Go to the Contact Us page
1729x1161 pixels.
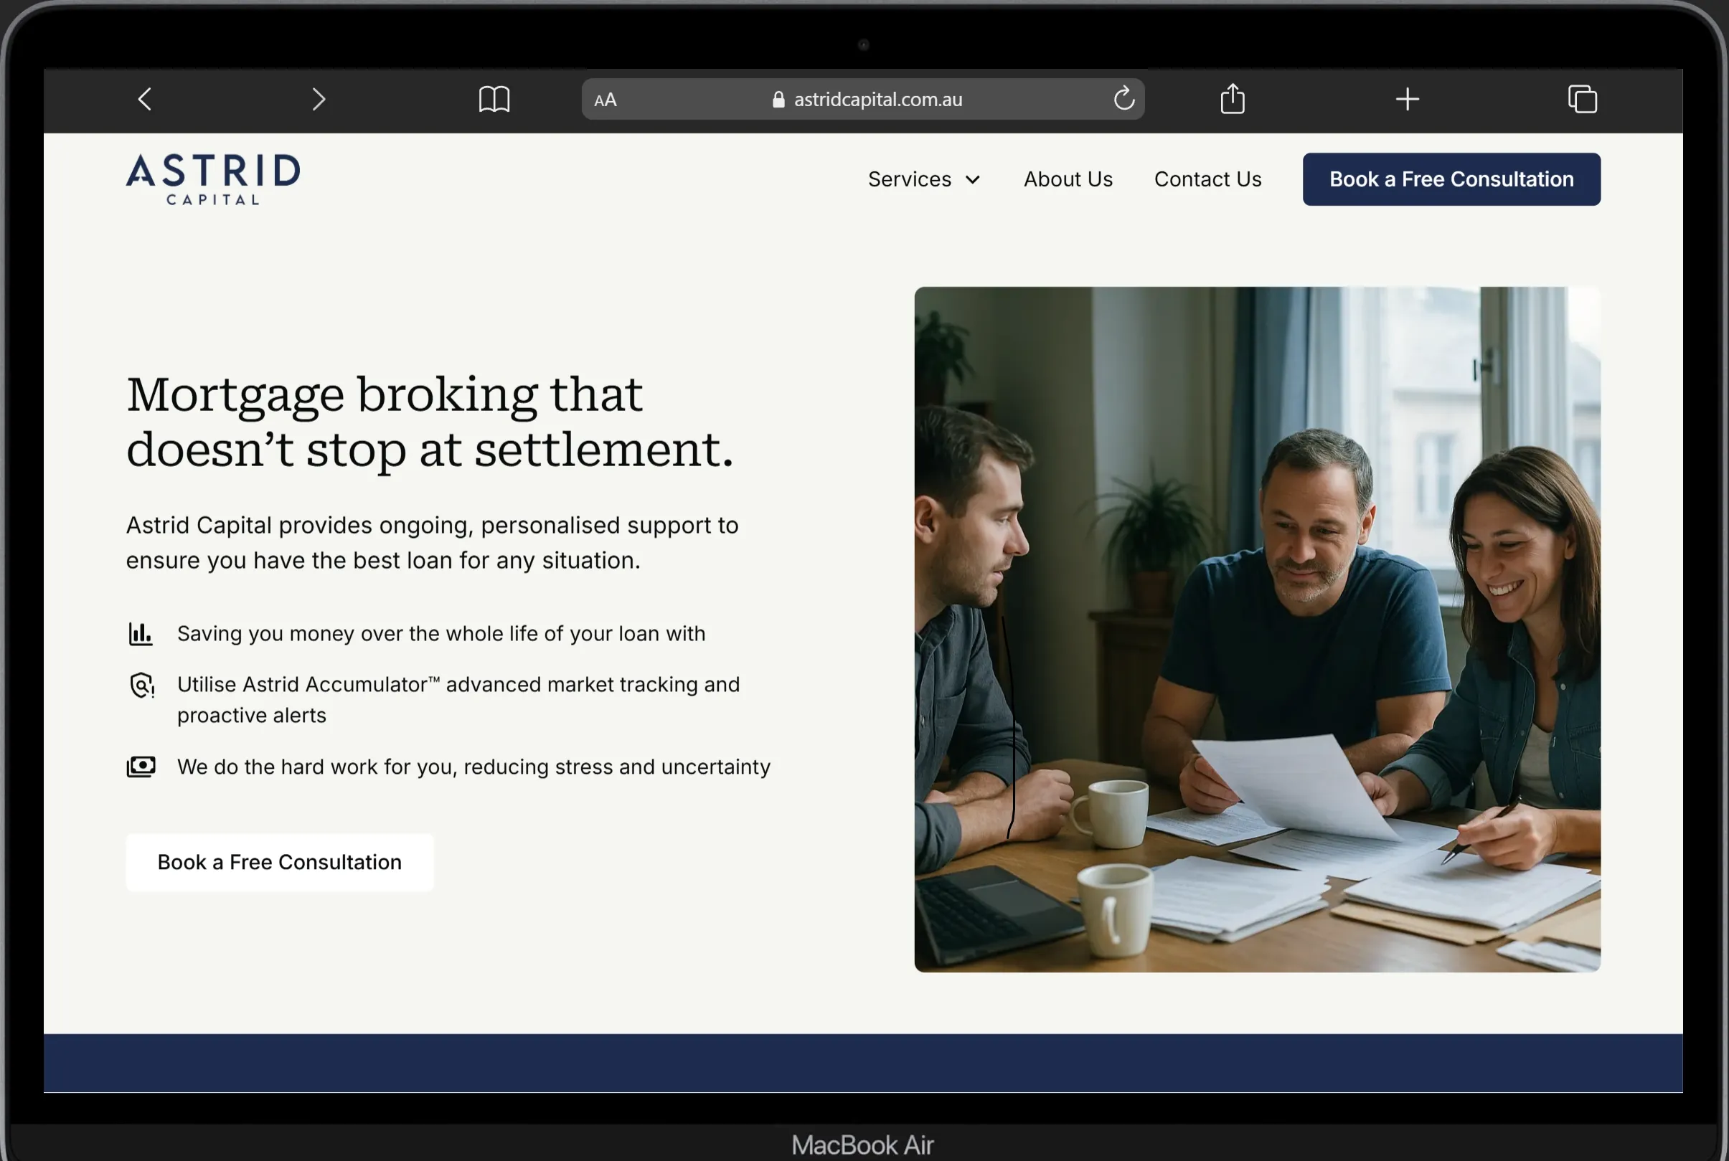click(1207, 179)
